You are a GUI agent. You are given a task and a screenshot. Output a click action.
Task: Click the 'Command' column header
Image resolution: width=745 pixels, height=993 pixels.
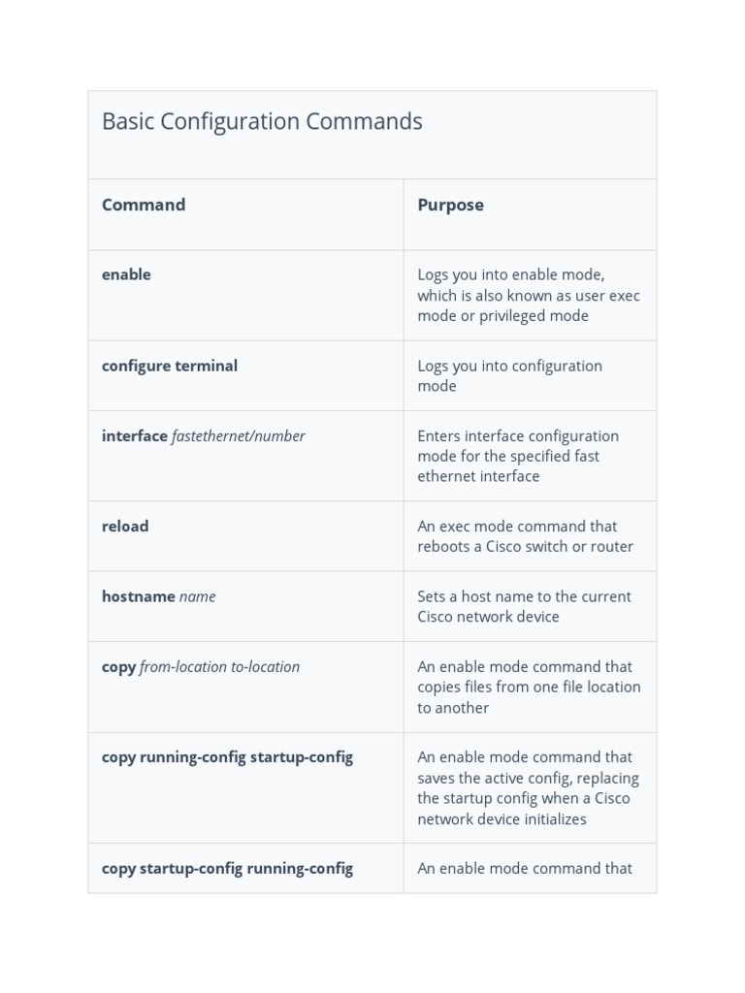144,205
